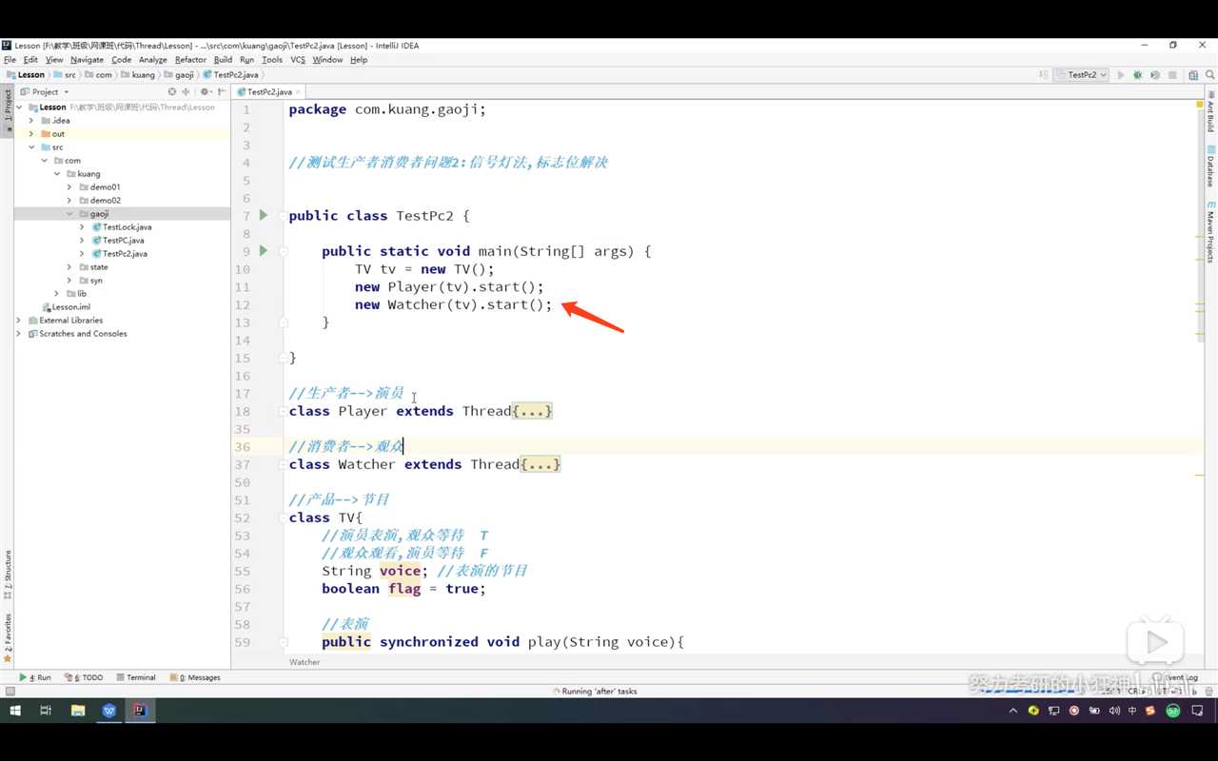Open Project panel settings gear

click(x=205, y=92)
